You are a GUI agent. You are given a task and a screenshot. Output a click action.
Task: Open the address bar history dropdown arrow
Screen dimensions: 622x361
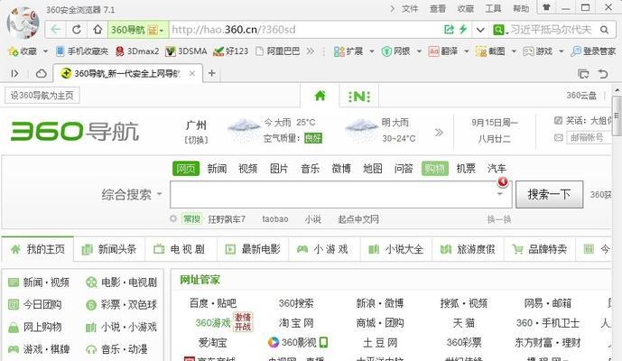click(x=480, y=30)
